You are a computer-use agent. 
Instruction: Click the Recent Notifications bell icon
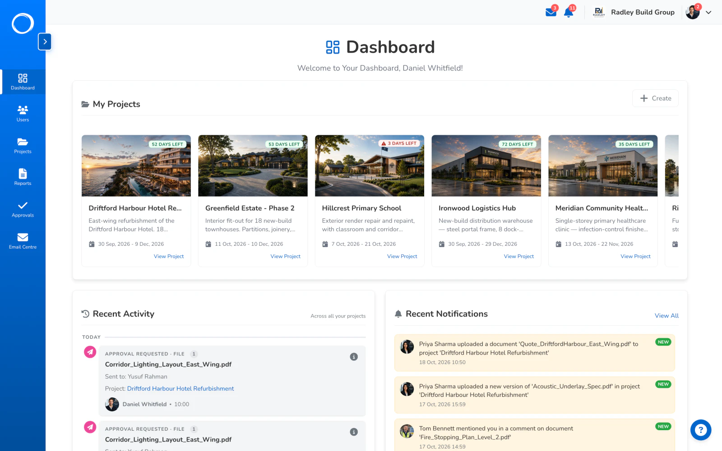[398, 314]
